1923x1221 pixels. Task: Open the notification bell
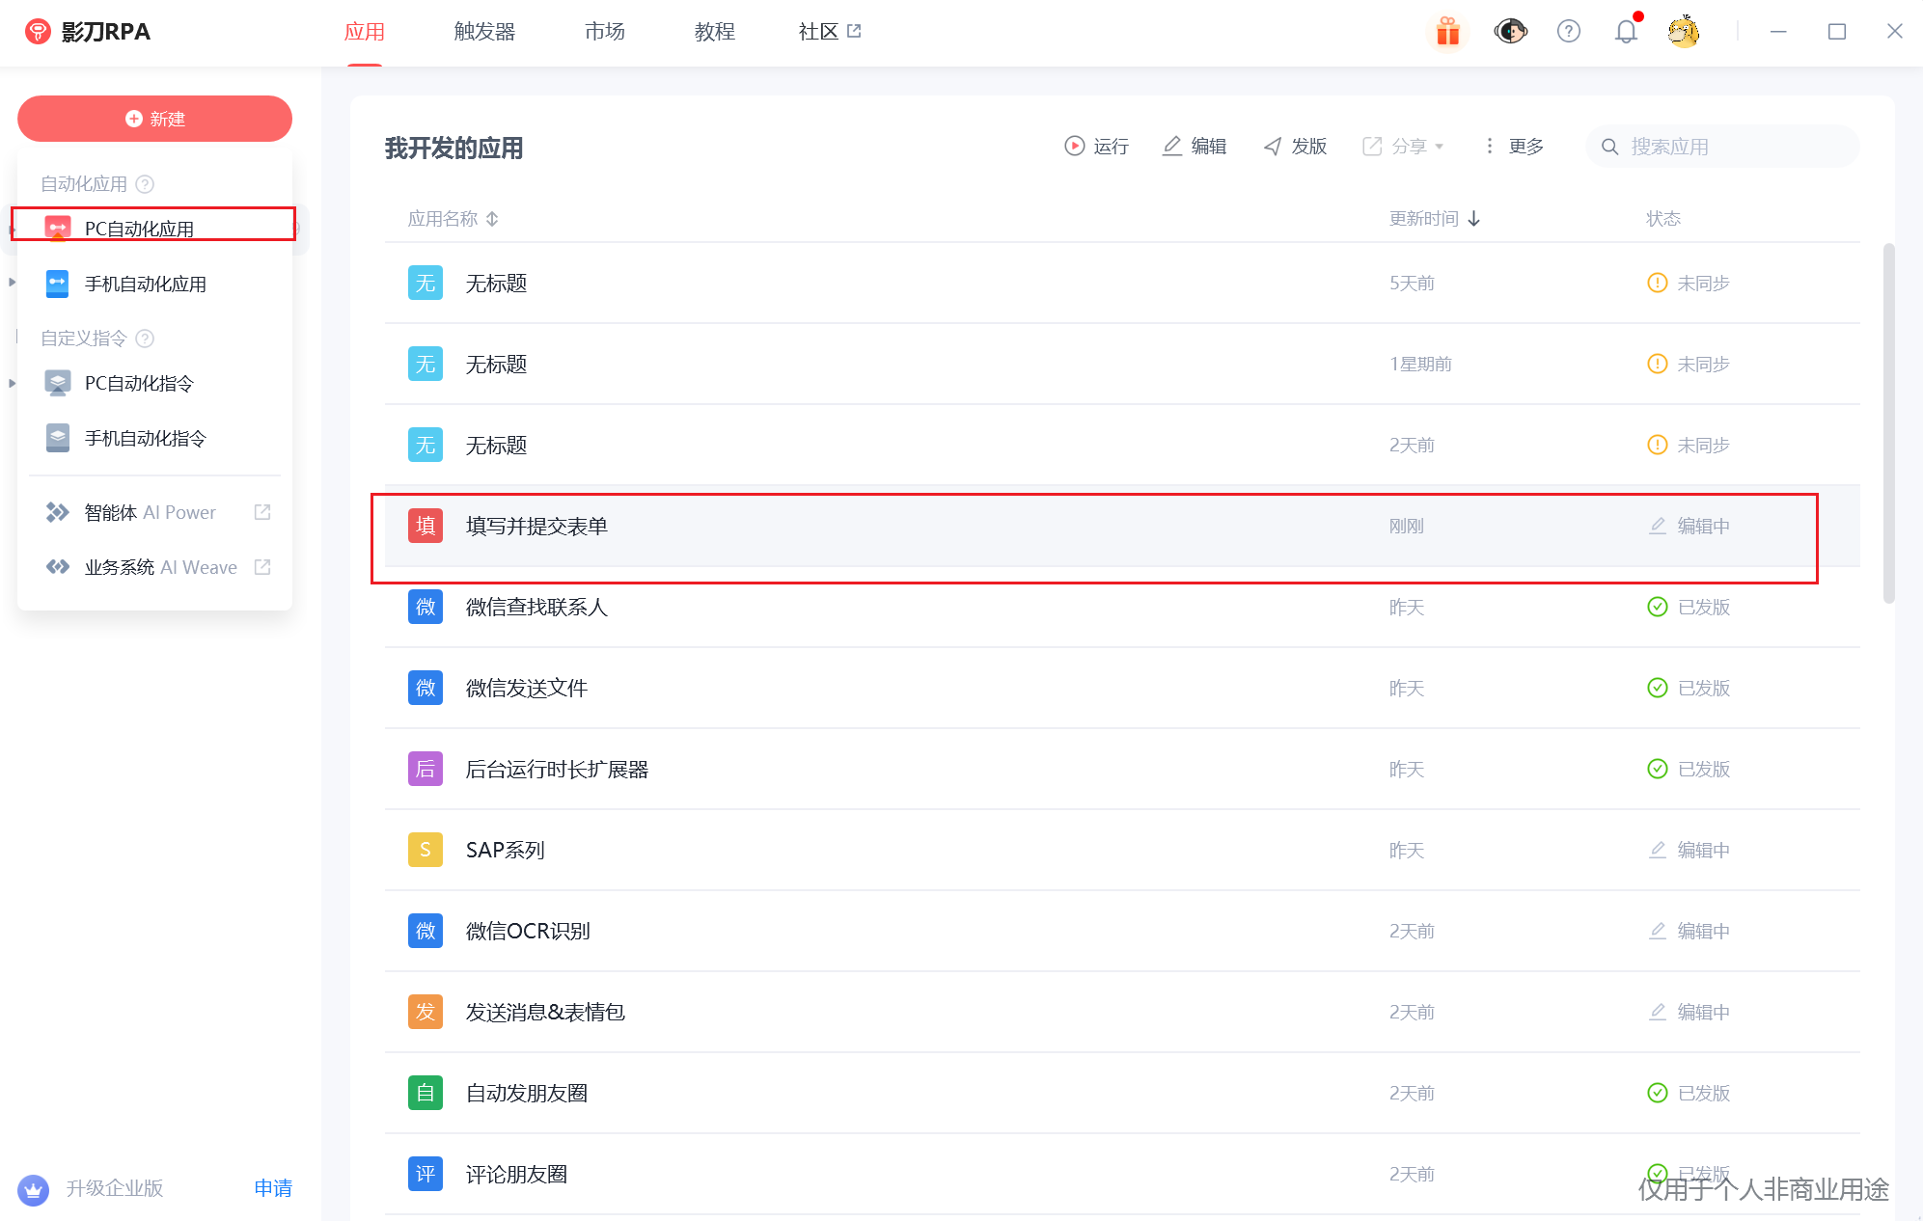[x=1626, y=32]
